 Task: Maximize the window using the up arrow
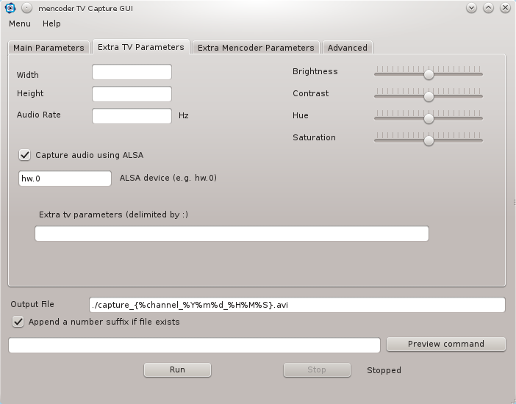(488, 8)
